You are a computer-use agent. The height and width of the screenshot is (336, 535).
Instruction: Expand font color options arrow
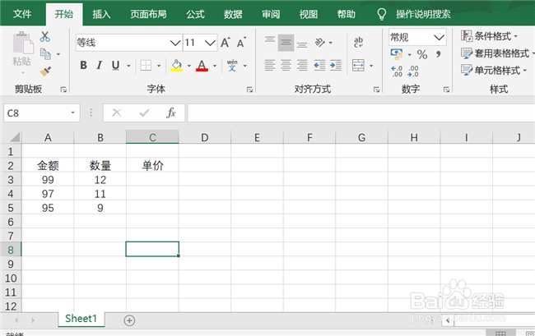point(215,66)
